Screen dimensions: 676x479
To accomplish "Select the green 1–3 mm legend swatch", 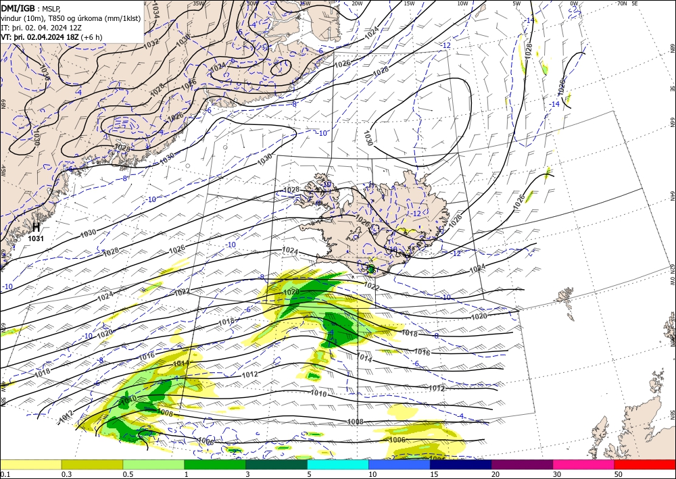I will pos(215,464).
